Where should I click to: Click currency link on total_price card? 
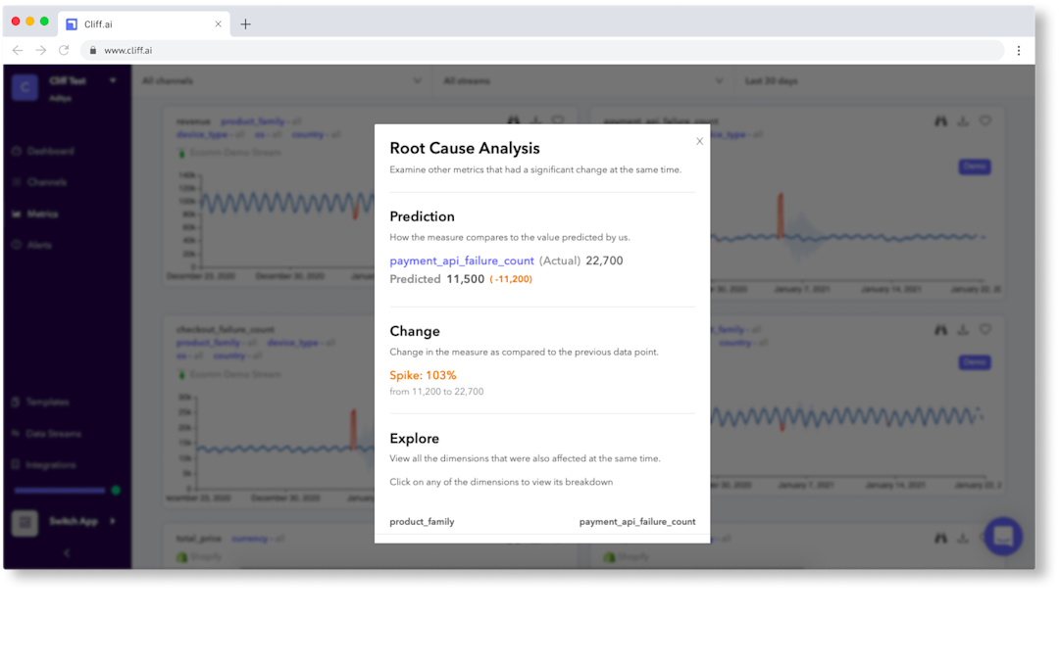[249, 539]
